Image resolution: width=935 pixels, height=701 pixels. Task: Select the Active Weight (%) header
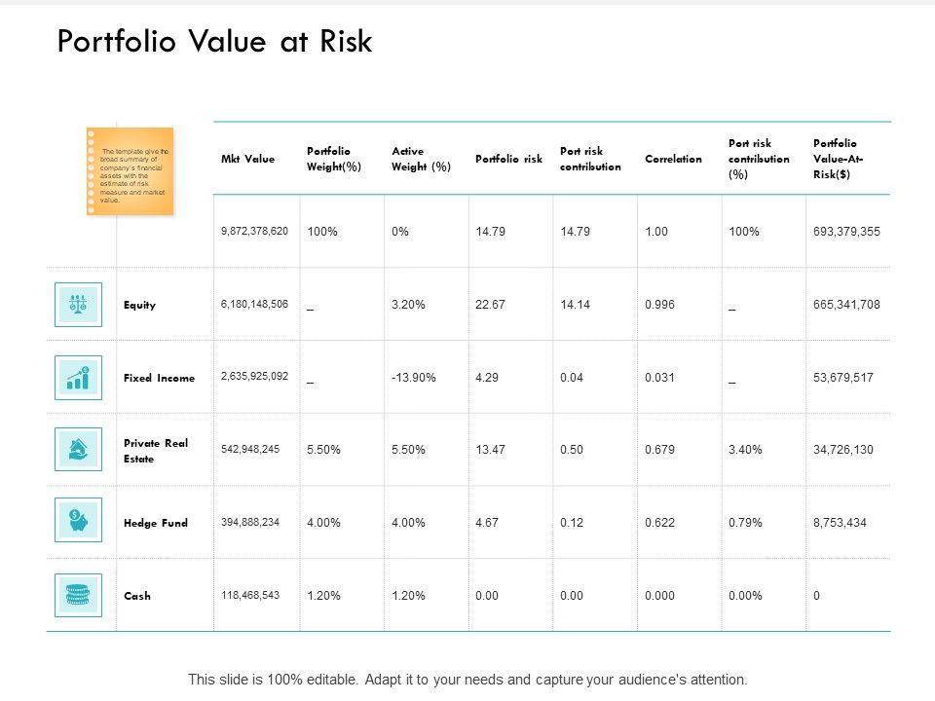tap(422, 159)
